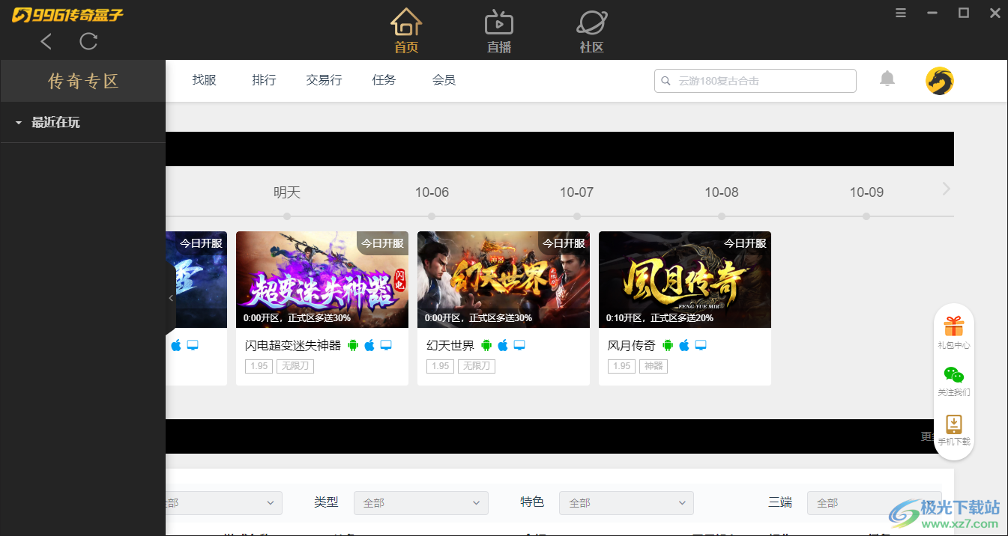This screenshot has width=1008, height=536.
Task: Click the PC monitor icon beside 闪电超变迷失神器
Action: point(386,345)
